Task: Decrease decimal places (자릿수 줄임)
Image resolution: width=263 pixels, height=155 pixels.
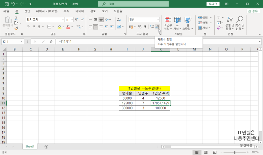Action: click(157, 27)
